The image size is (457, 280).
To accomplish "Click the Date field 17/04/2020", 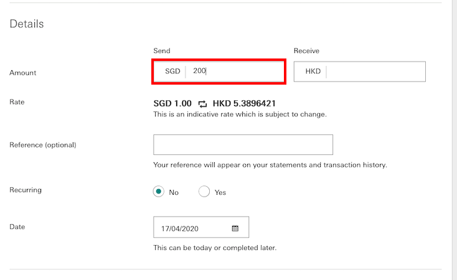I will (201, 227).
